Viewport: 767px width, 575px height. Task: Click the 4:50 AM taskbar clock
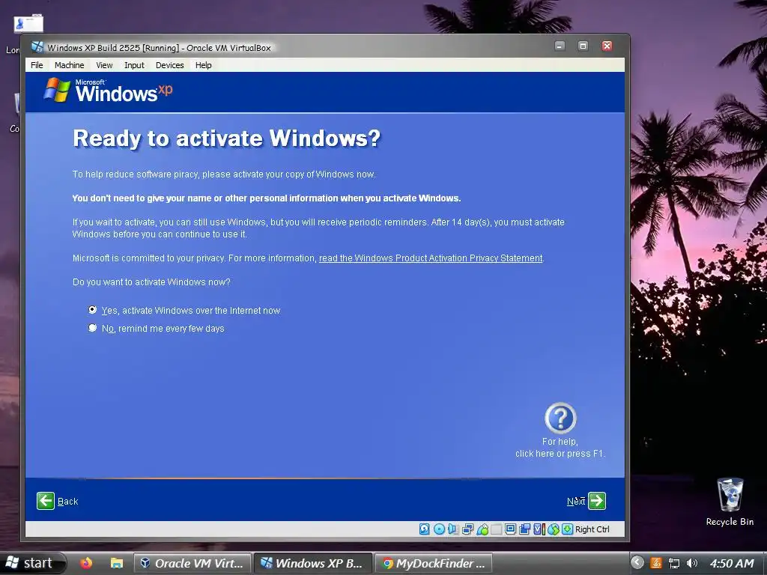(x=732, y=563)
